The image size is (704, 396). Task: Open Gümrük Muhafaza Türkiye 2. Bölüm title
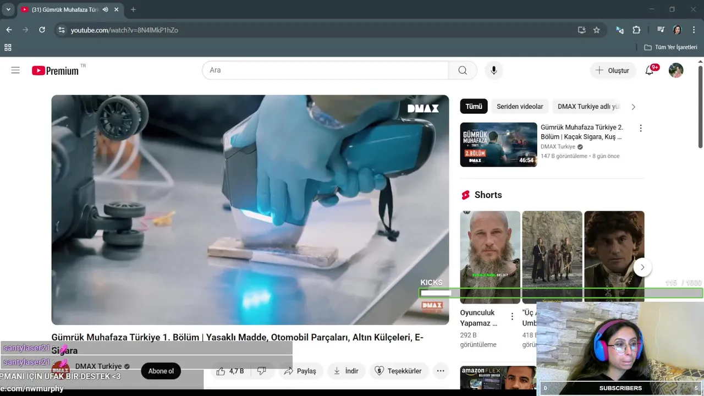pyautogui.click(x=582, y=132)
